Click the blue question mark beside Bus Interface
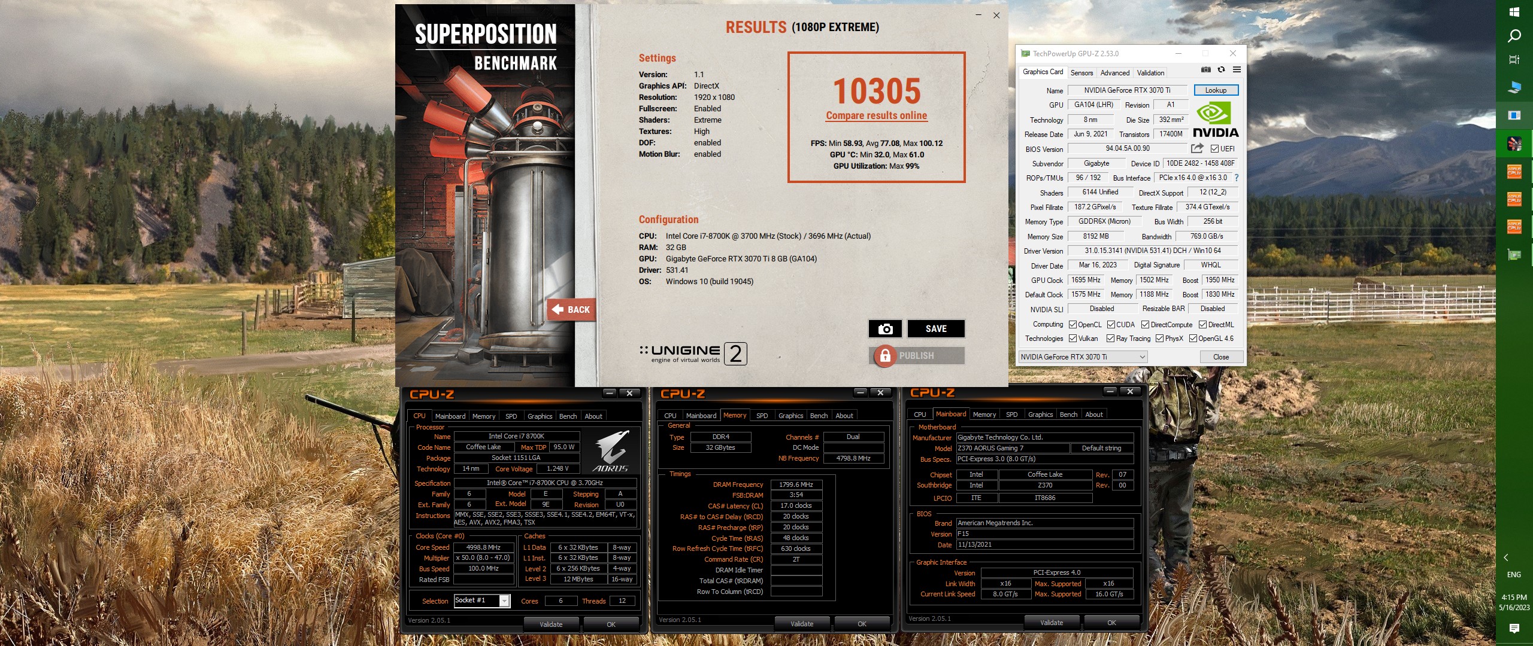Image resolution: width=1533 pixels, height=646 pixels. (x=1236, y=178)
